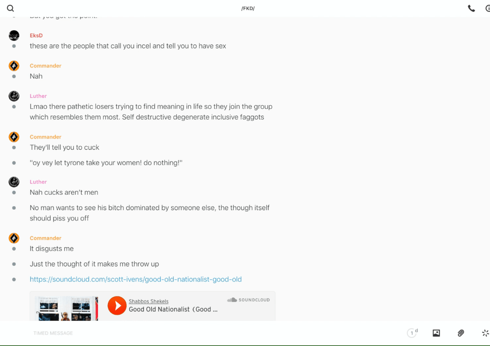Open the soundcloud.com scott-ivens link
The width and height of the screenshot is (490, 346).
[136, 279]
